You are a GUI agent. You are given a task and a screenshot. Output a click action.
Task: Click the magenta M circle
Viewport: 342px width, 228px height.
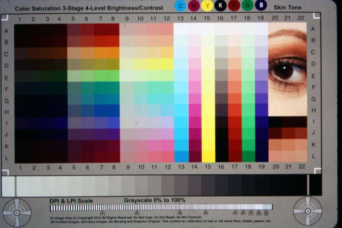(x=194, y=6)
